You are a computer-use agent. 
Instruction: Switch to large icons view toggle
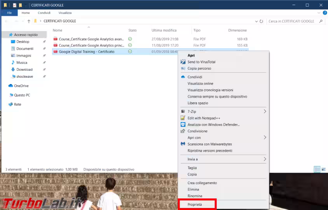pos(323,169)
